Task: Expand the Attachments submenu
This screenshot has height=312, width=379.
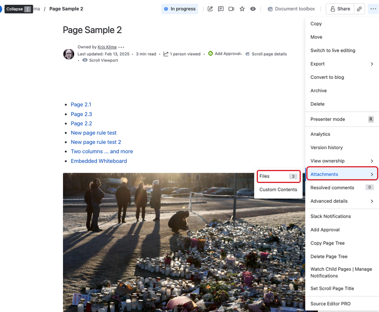Action: [342, 174]
